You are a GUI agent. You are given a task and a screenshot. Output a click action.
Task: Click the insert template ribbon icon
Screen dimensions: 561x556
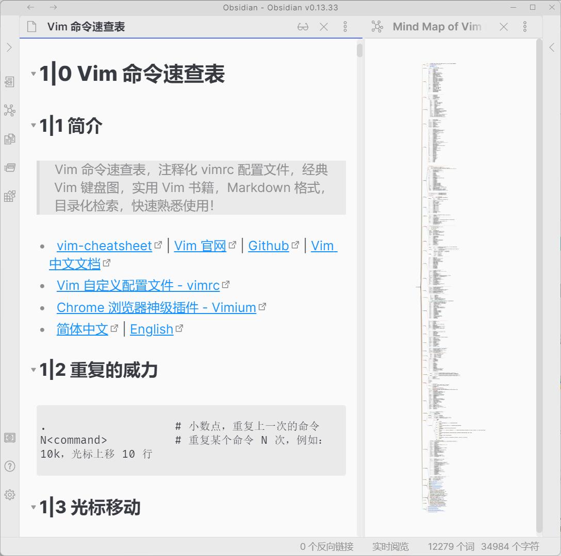click(9, 139)
